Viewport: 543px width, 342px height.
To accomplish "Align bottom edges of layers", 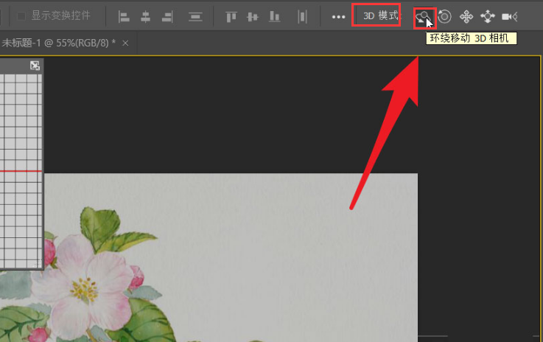I will 275,16.
